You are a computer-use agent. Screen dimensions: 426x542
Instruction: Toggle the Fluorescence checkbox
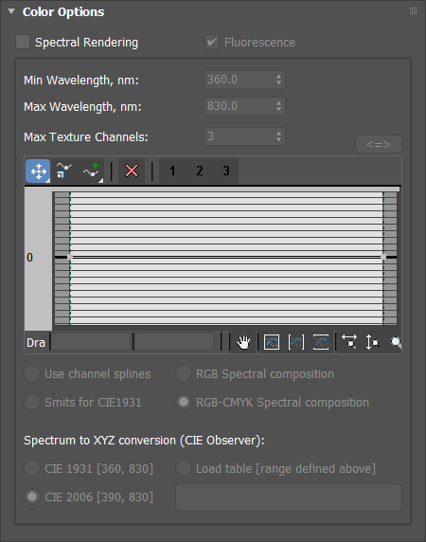(x=212, y=43)
